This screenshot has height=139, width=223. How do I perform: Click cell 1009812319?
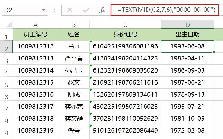[x=36, y=131]
